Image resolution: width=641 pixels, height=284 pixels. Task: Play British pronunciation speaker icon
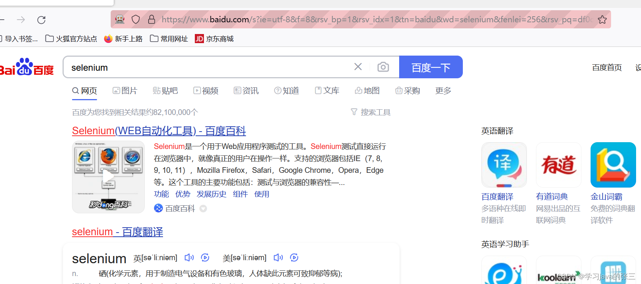[189, 258]
